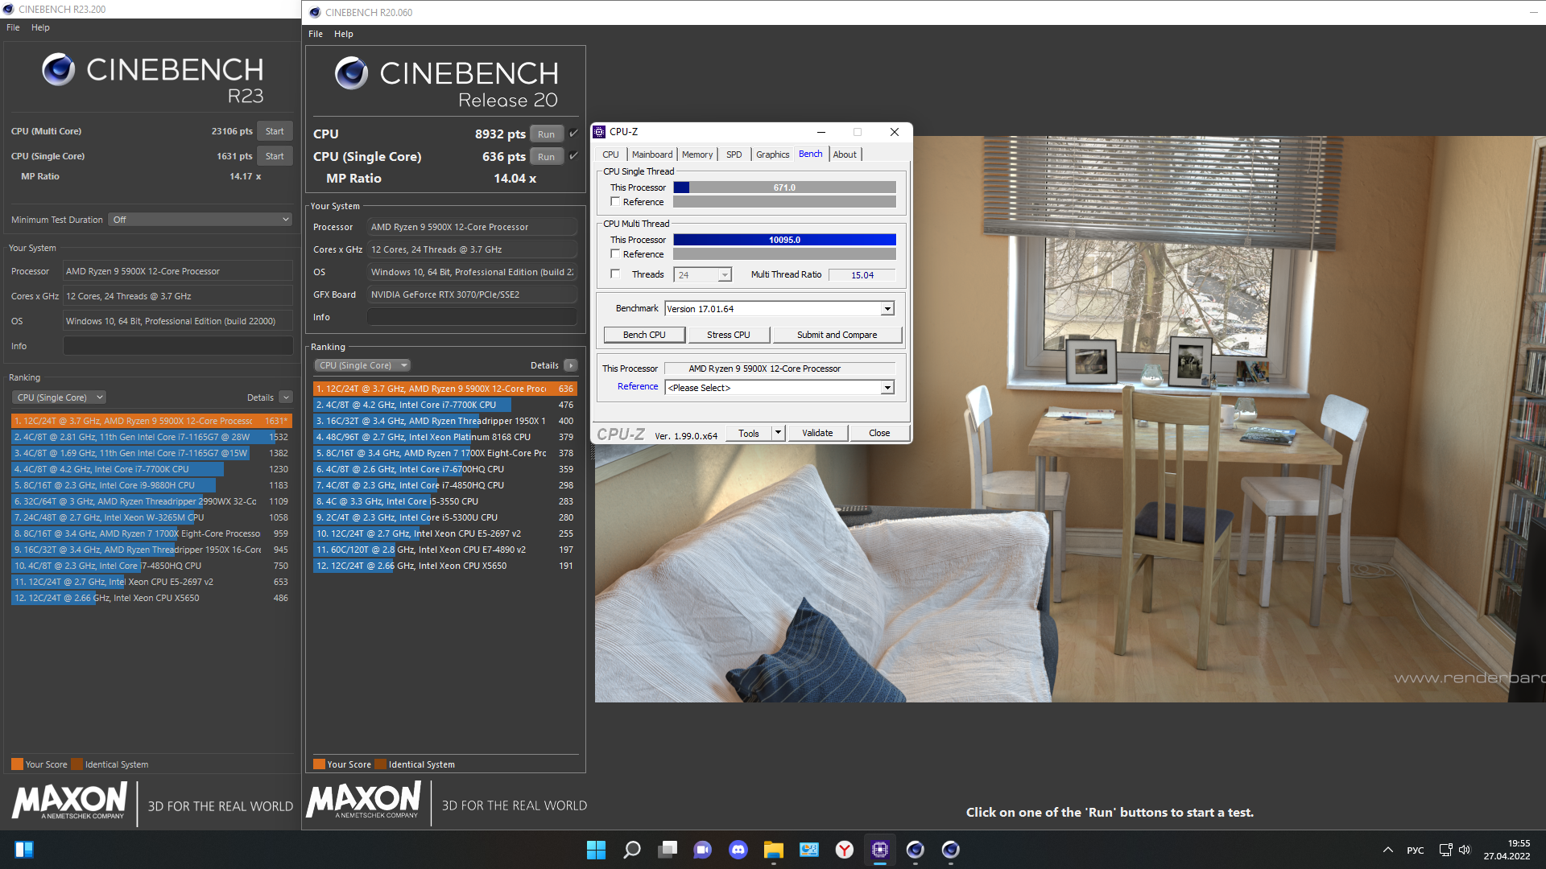Click the Info field in Cinebench R20
This screenshot has height=869, width=1546.
pyautogui.click(x=472, y=317)
